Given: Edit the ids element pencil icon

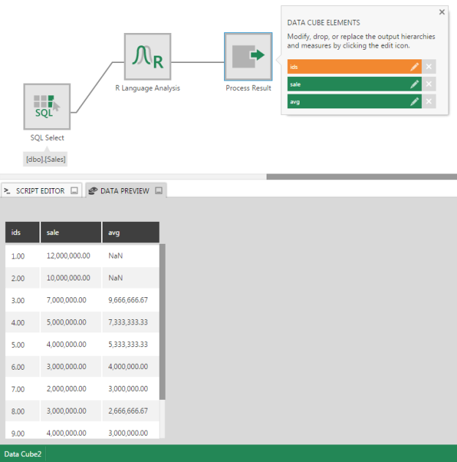Looking at the screenshot, I should pos(415,67).
